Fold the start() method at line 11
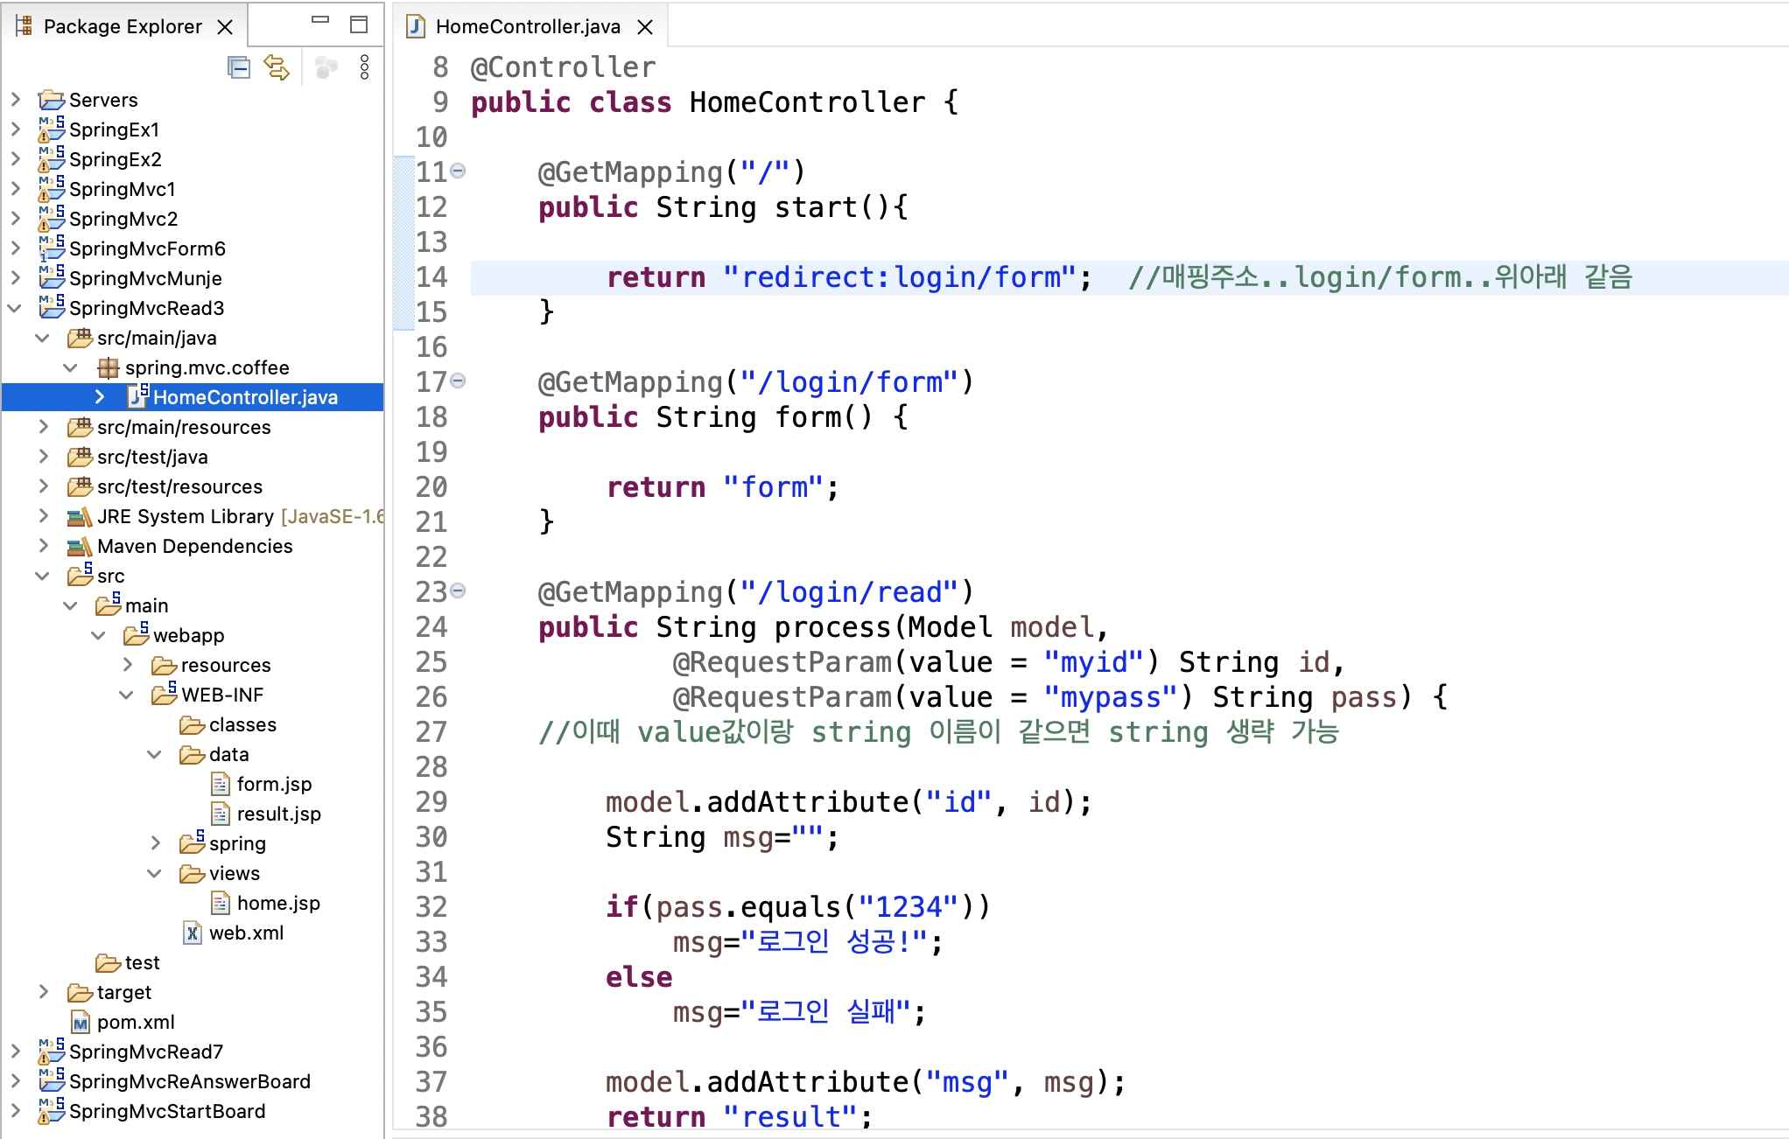 click(x=458, y=171)
